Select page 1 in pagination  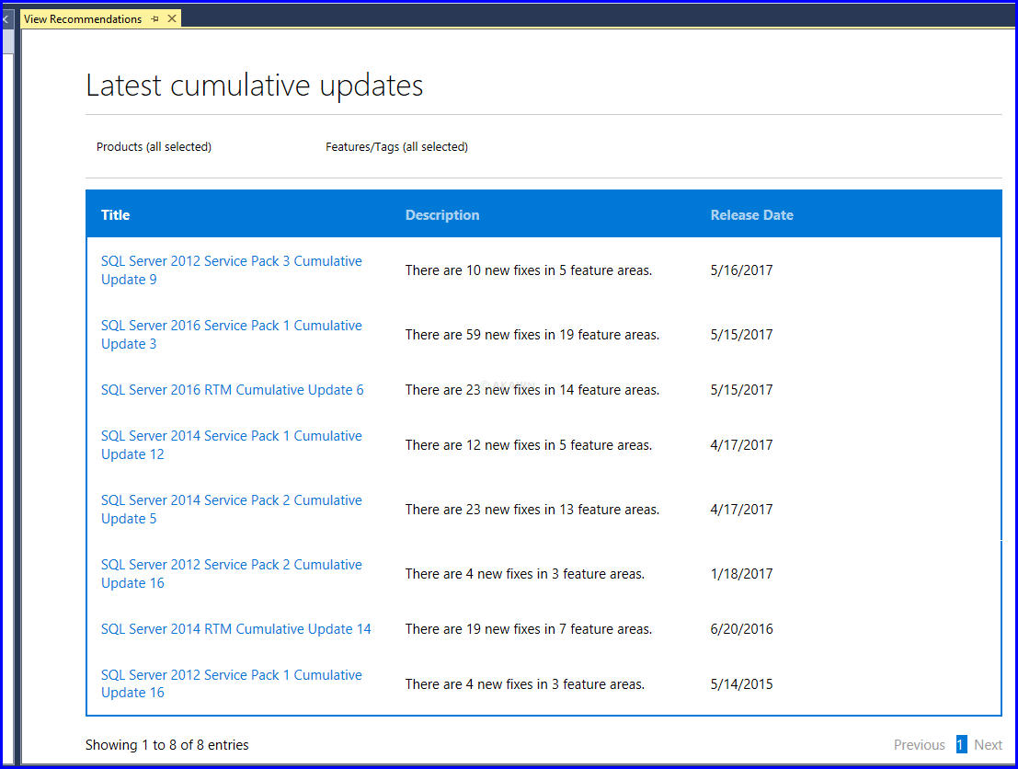click(961, 745)
